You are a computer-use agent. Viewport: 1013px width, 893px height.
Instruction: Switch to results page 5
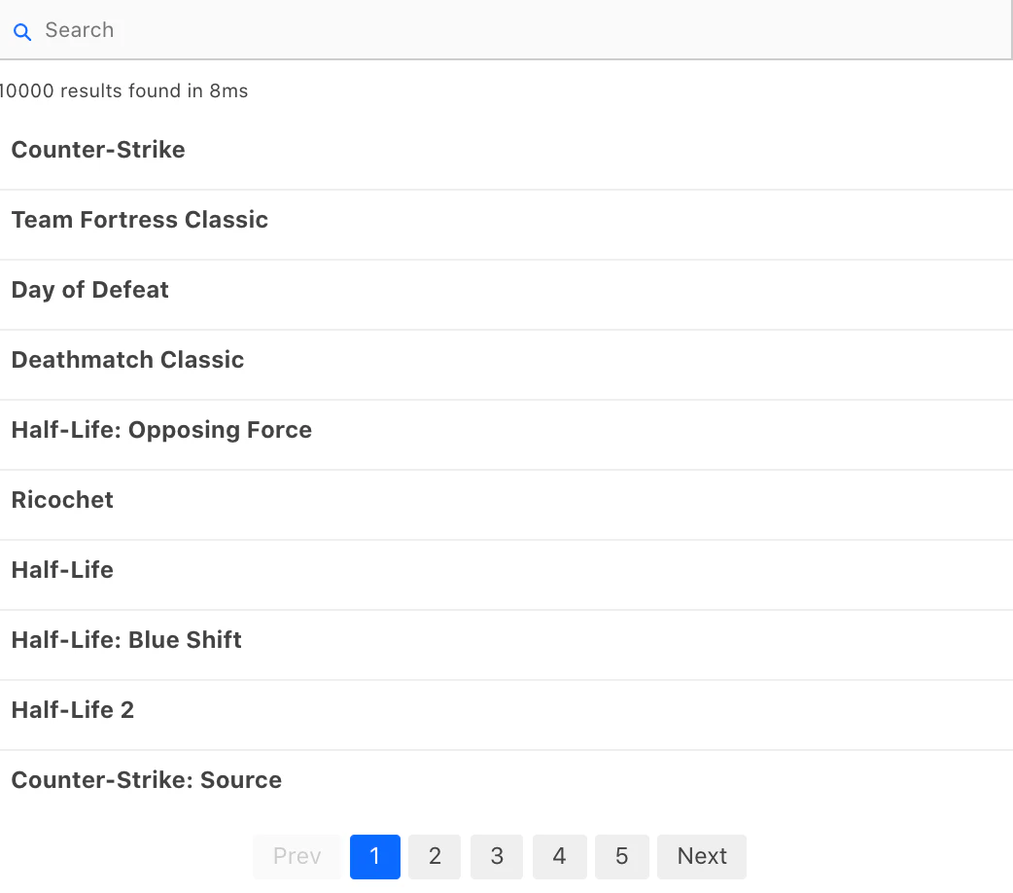[x=621, y=857]
